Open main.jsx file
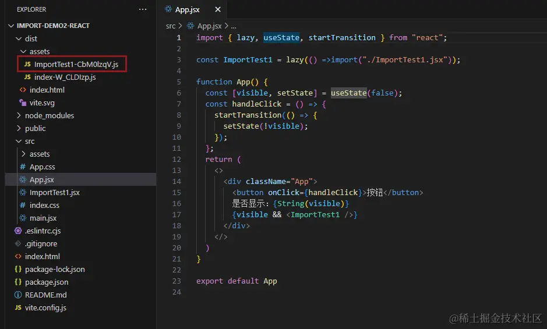Screen dimensions: 547x329 click(43, 218)
